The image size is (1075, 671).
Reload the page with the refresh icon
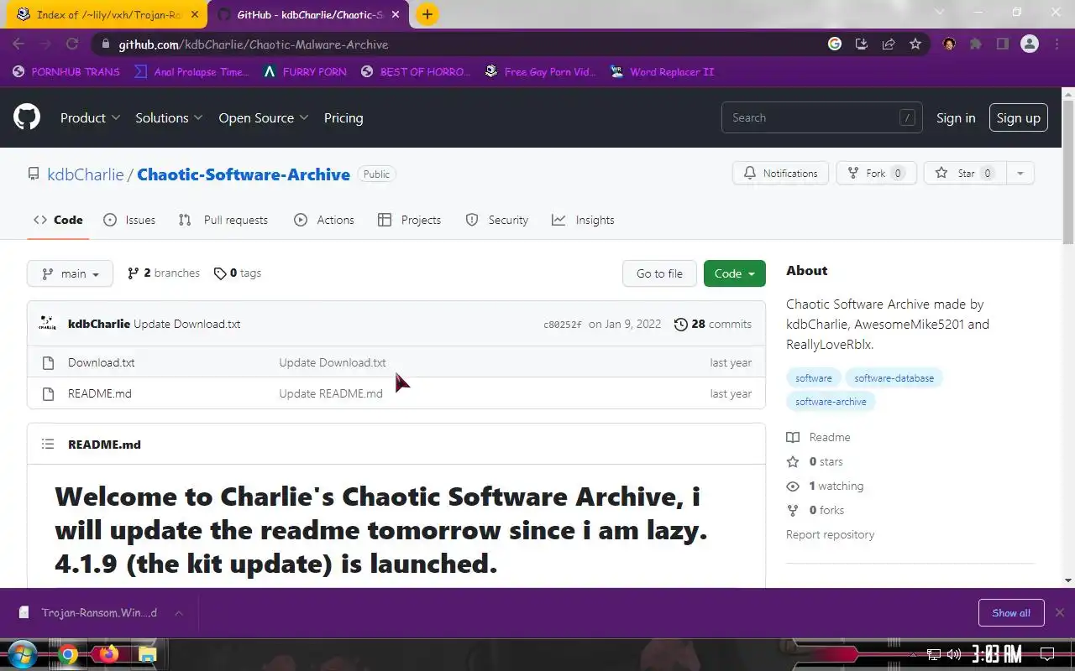72,44
